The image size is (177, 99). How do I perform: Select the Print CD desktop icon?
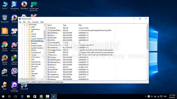[5, 72]
